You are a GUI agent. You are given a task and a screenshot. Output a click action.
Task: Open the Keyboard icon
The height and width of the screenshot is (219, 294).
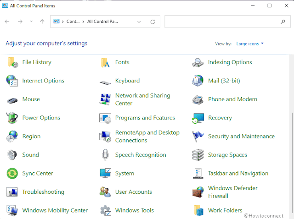pos(105,82)
